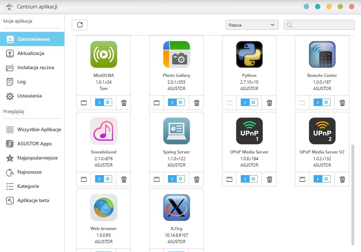This screenshot has width=361, height=252.
Task: Delete SoundsGood with its trash icon
Action: [x=124, y=179]
